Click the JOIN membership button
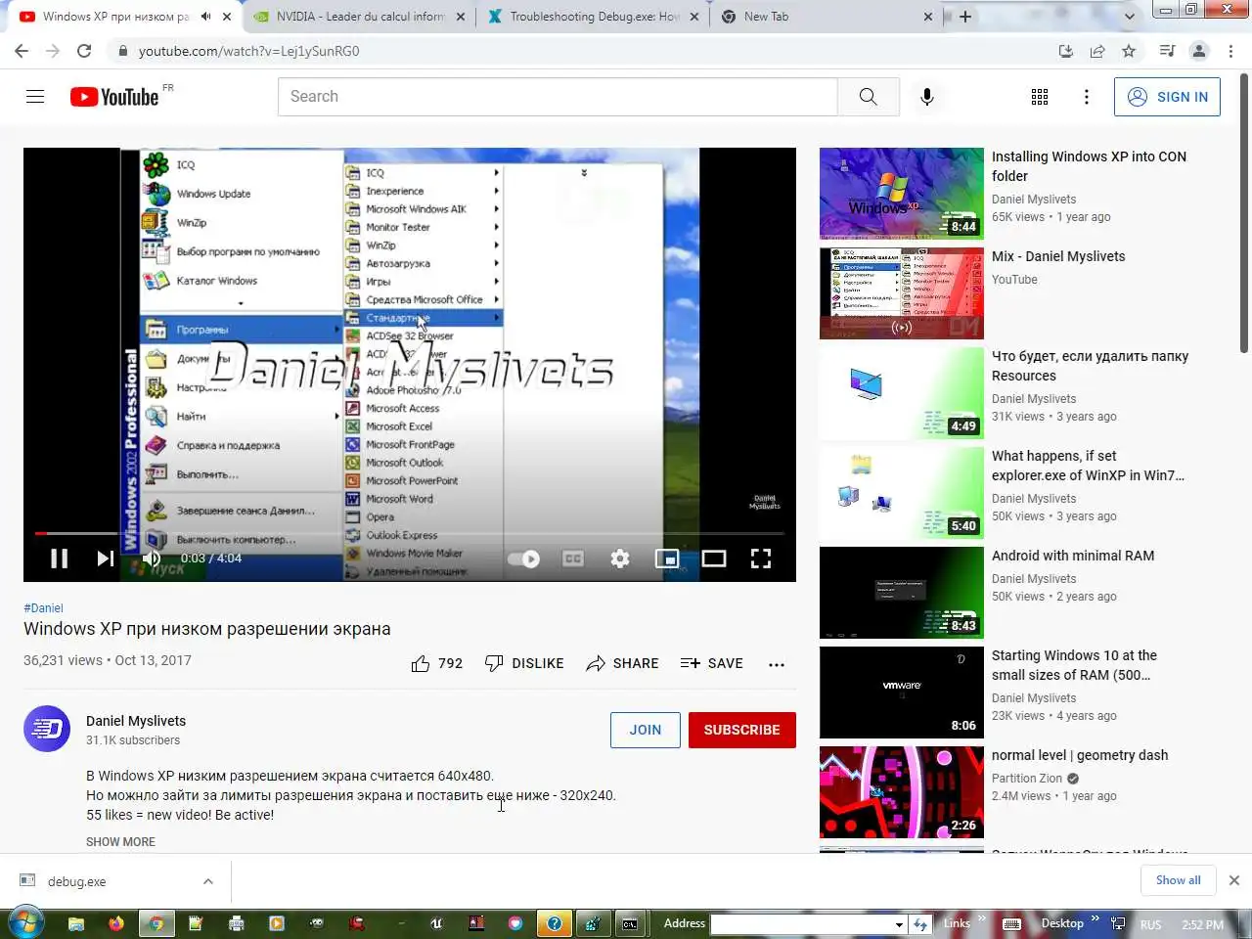 click(x=646, y=730)
